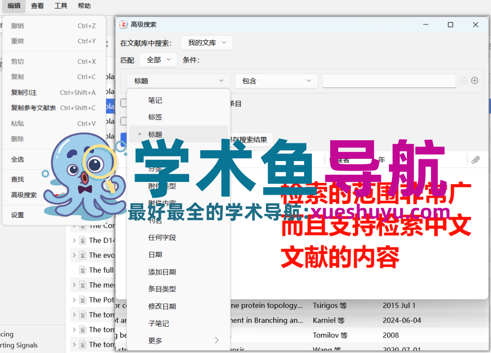Image resolution: width=491 pixels, height=353 pixels.
Task: Click the '2024-06-04' date cell
Action: [402, 320]
